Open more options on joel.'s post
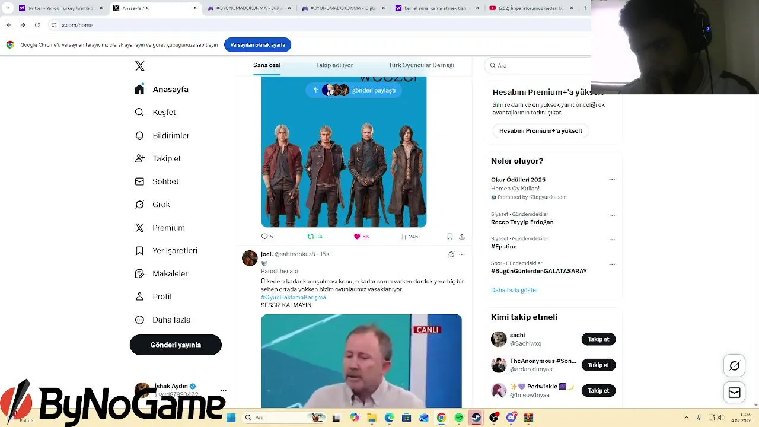Screen dimensions: 759x427 point(462,254)
